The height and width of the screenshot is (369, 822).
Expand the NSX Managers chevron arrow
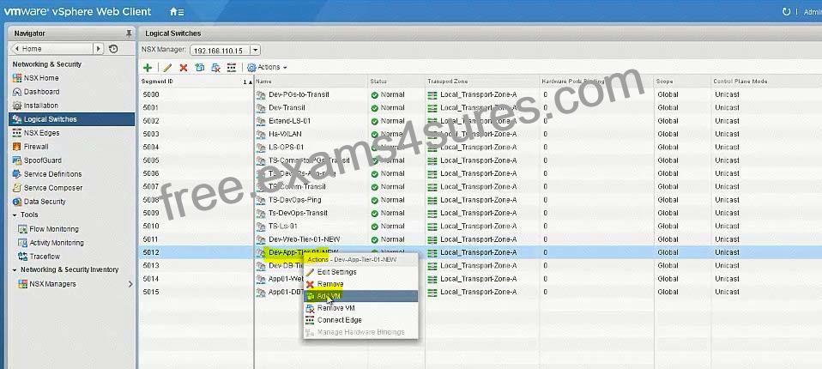[130, 284]
